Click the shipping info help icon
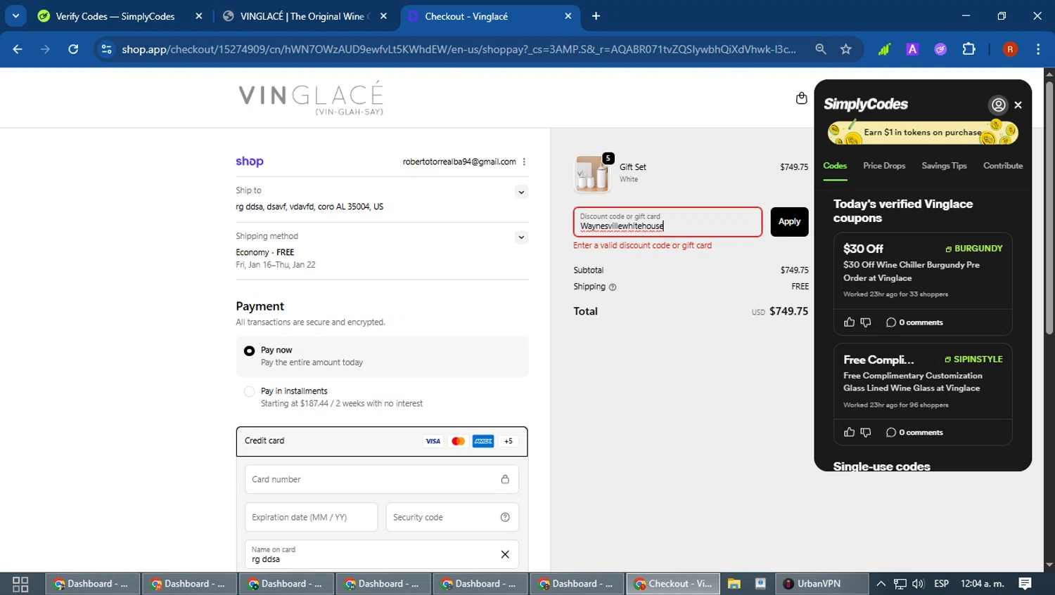The image size is (1055, 595). (612, 287)
